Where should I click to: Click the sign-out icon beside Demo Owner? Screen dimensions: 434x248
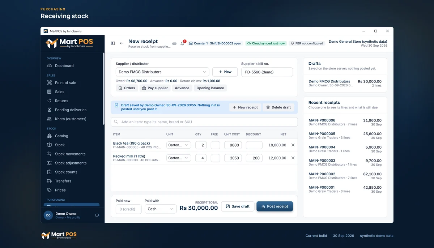(x=97, y=215)
